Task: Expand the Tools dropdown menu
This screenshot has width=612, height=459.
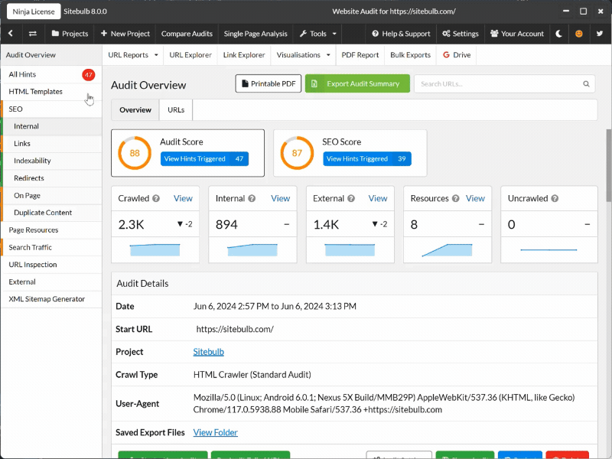Action: (x=318, y=34)
